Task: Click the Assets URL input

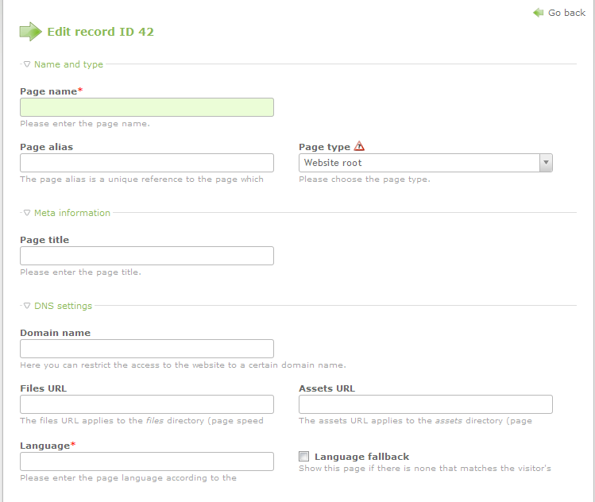Action: point(425,404)
